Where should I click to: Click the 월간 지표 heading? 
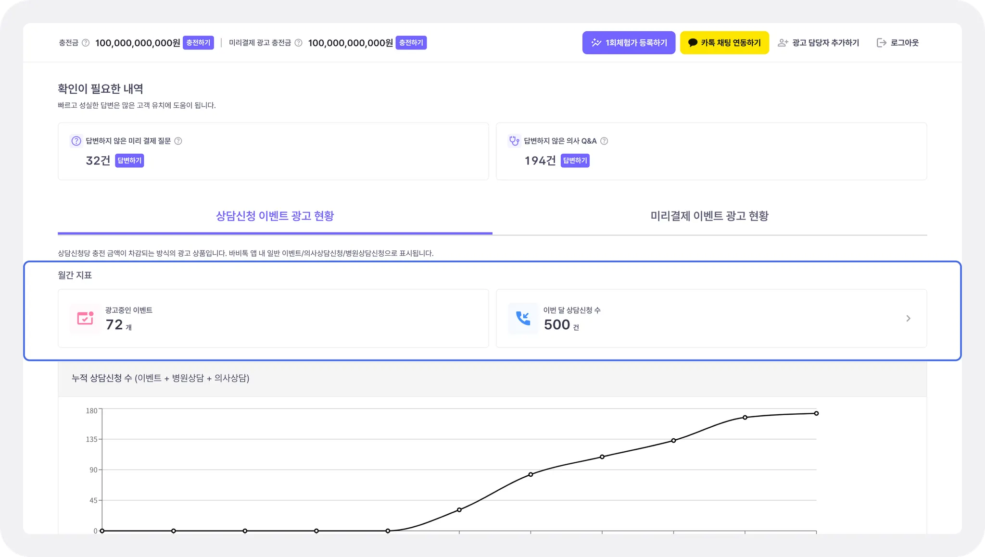click(x=75, y=275)
